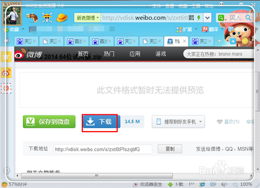Open the sidebar settings gear icon
Screen dimensions: 260x188
click(x=7, y=170)
